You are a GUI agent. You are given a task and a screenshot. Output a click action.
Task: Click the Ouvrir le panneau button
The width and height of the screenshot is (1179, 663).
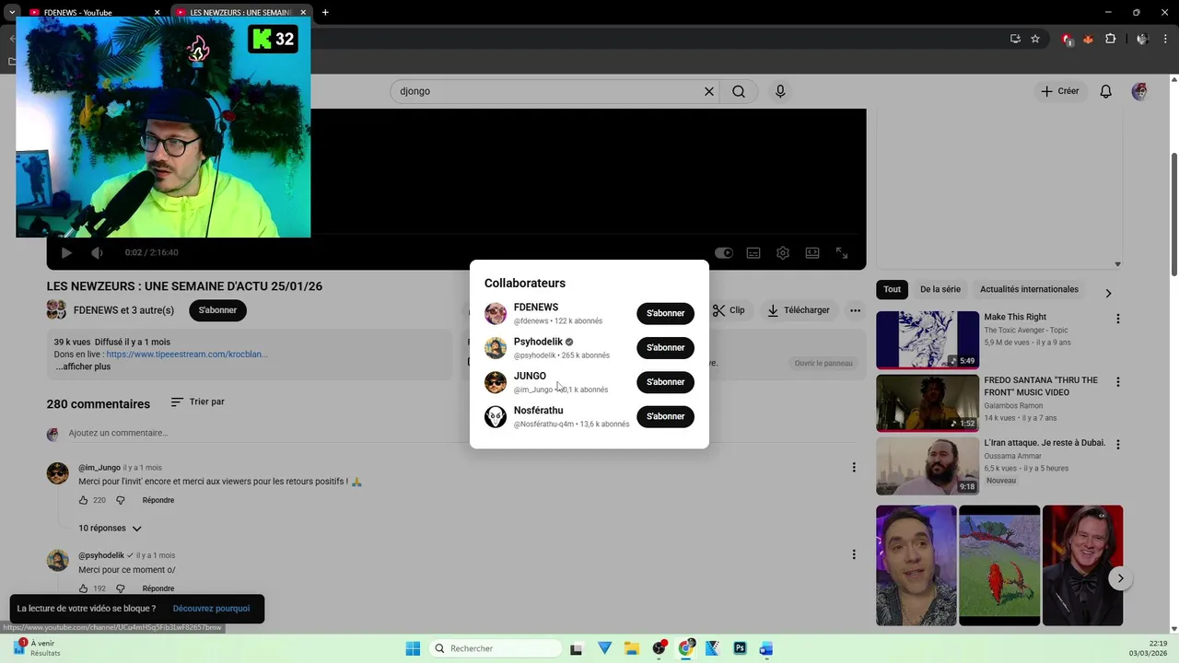tap(823, 363)
